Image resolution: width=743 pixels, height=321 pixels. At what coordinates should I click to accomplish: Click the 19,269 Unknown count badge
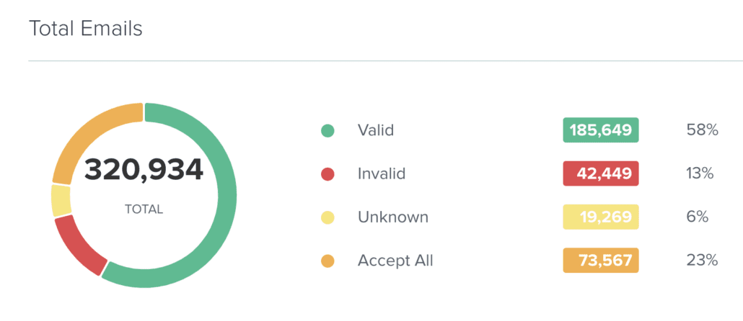click(601, 217)
